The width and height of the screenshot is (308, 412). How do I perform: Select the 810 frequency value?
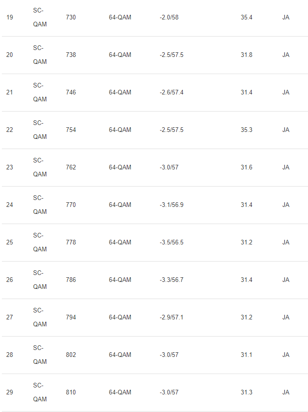point(71,392)
